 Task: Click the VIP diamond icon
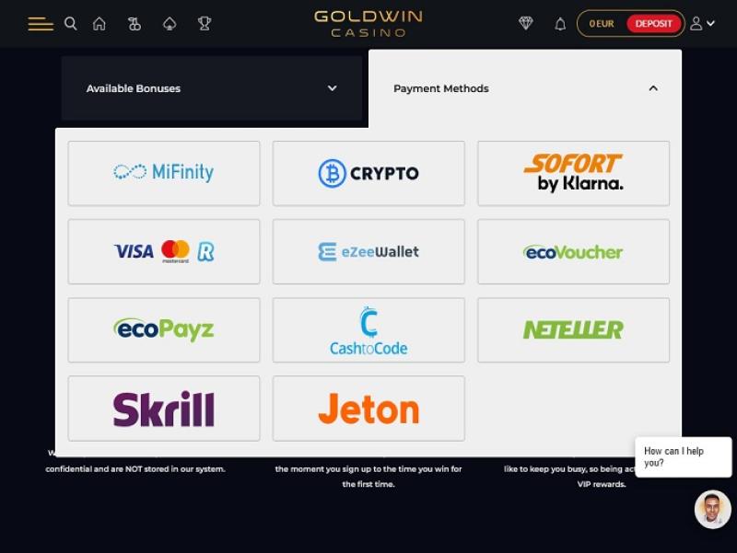[x=526, y=23]
